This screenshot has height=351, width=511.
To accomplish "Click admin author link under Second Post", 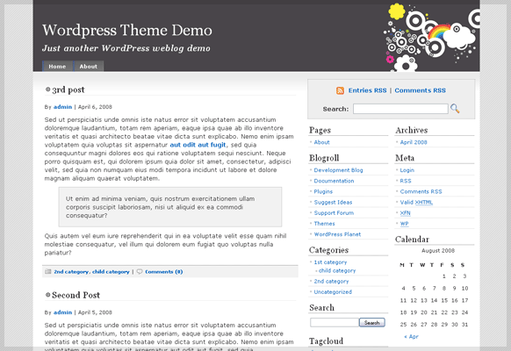I will click(x=62, y=312).
